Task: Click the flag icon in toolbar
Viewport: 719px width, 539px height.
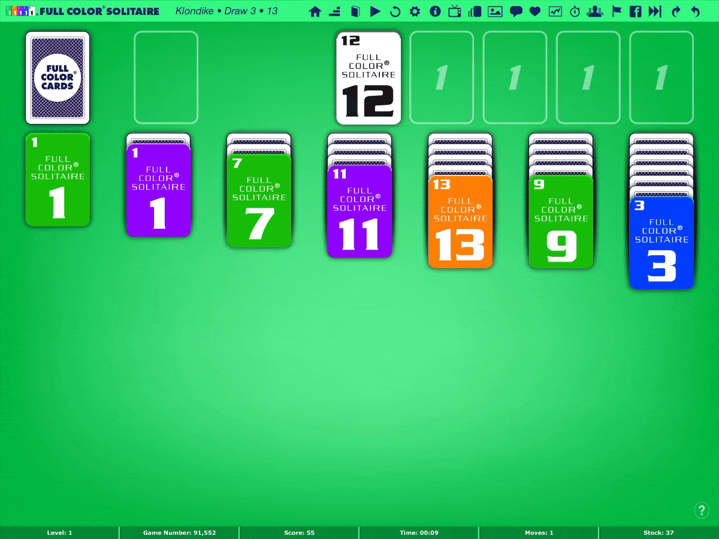Action: click(x=617, y=11)
